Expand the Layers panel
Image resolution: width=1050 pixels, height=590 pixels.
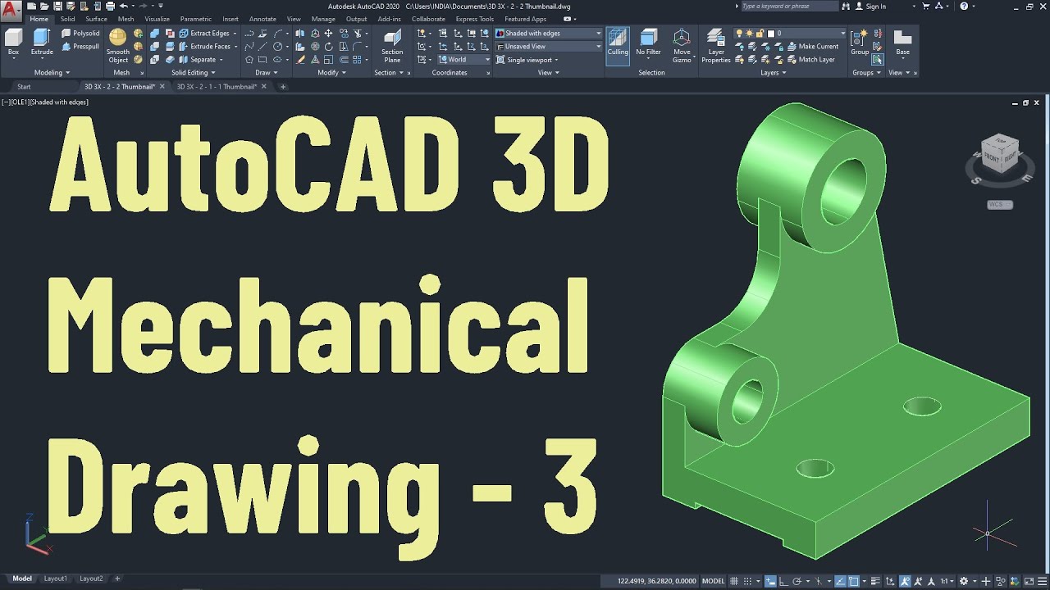click(773, 72)
